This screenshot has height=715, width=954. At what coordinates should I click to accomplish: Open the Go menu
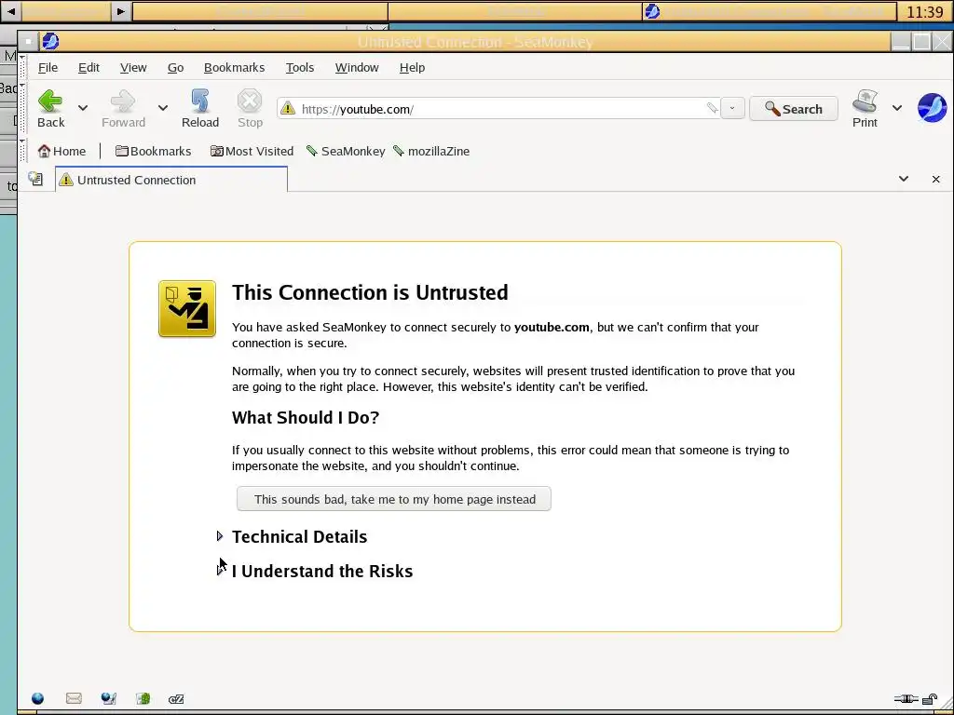coord(175,67)
